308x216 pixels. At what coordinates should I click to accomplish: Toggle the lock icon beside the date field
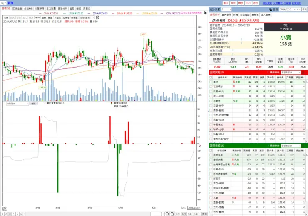click(x=271, y=10)
